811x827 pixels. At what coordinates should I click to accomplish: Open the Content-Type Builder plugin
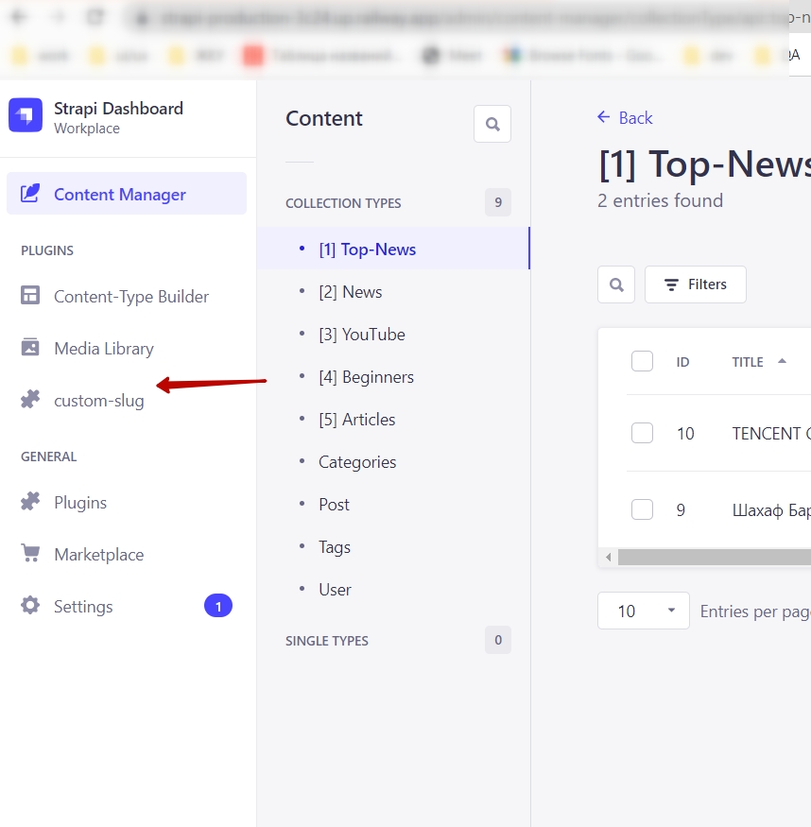130,297
